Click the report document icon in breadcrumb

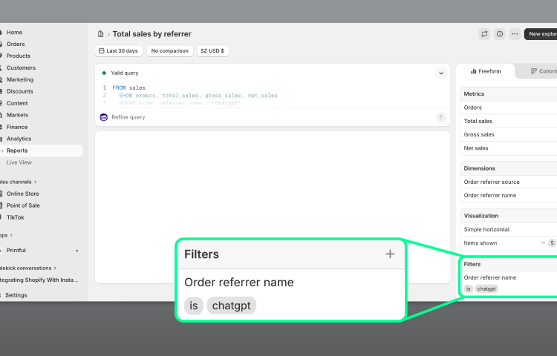click(100, 34)
